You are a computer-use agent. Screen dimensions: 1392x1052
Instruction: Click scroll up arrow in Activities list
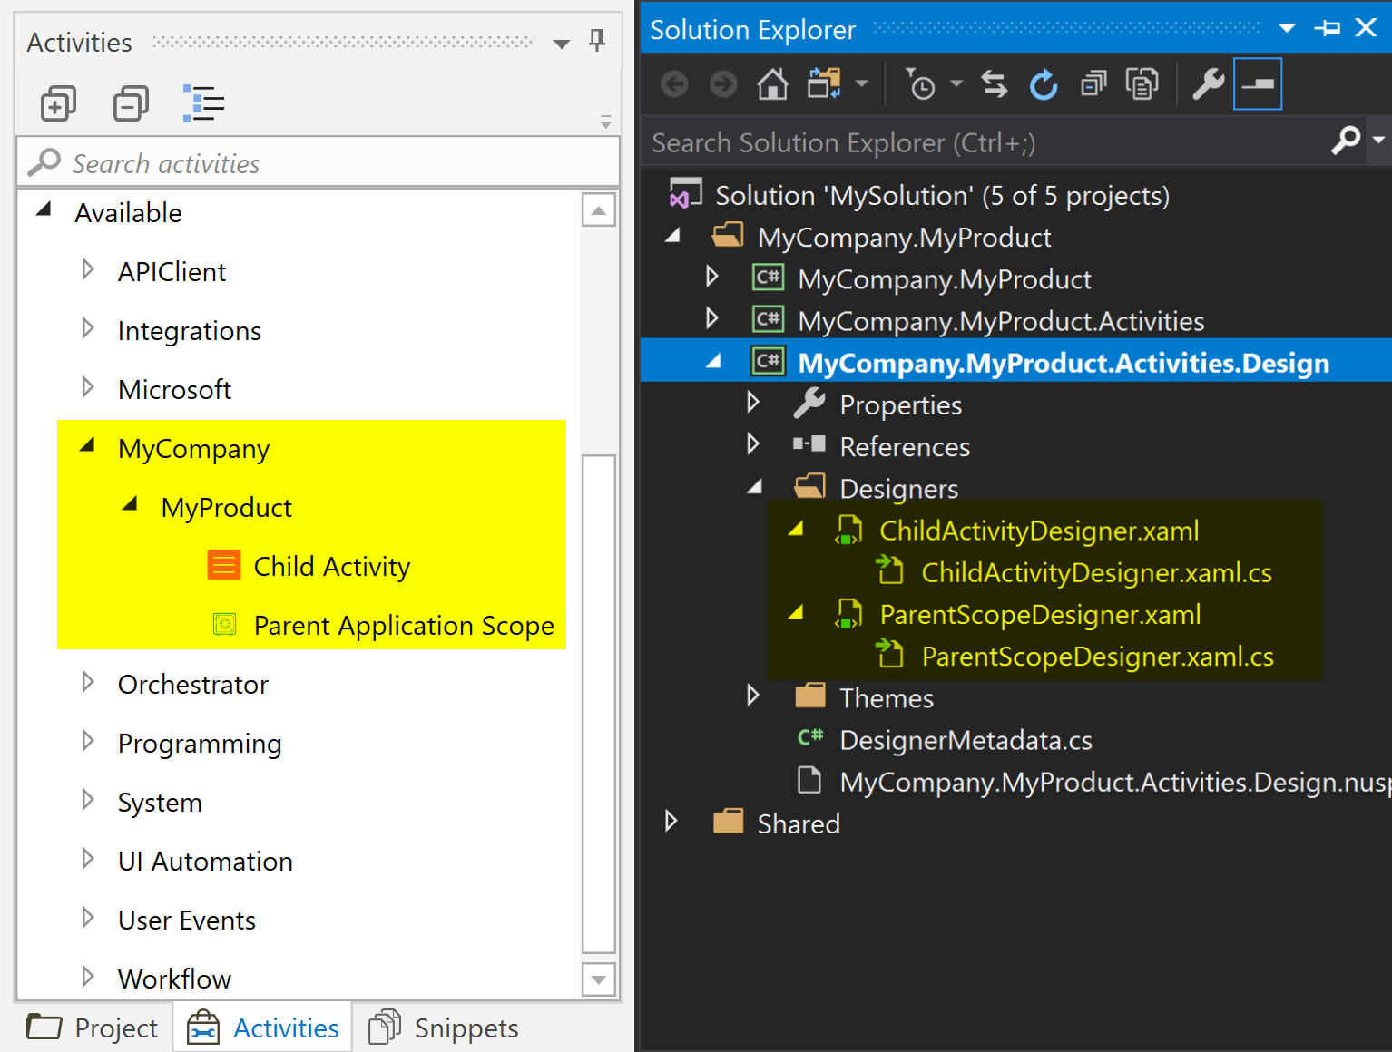click(599, 210)
